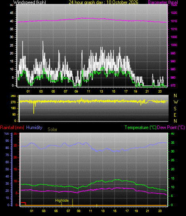Screen dimensions: 186x216
Task: Click hour label 19 under the windspeed graph
Action: pyautogui.click(x=135, y=91)
